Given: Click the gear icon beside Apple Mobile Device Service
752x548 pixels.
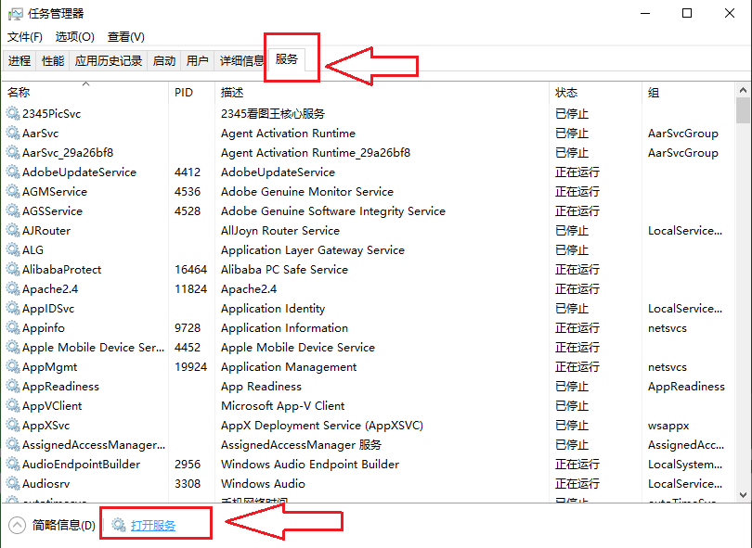Looking at the screenshot, I should pyautogui.click(x=12, y=348).
